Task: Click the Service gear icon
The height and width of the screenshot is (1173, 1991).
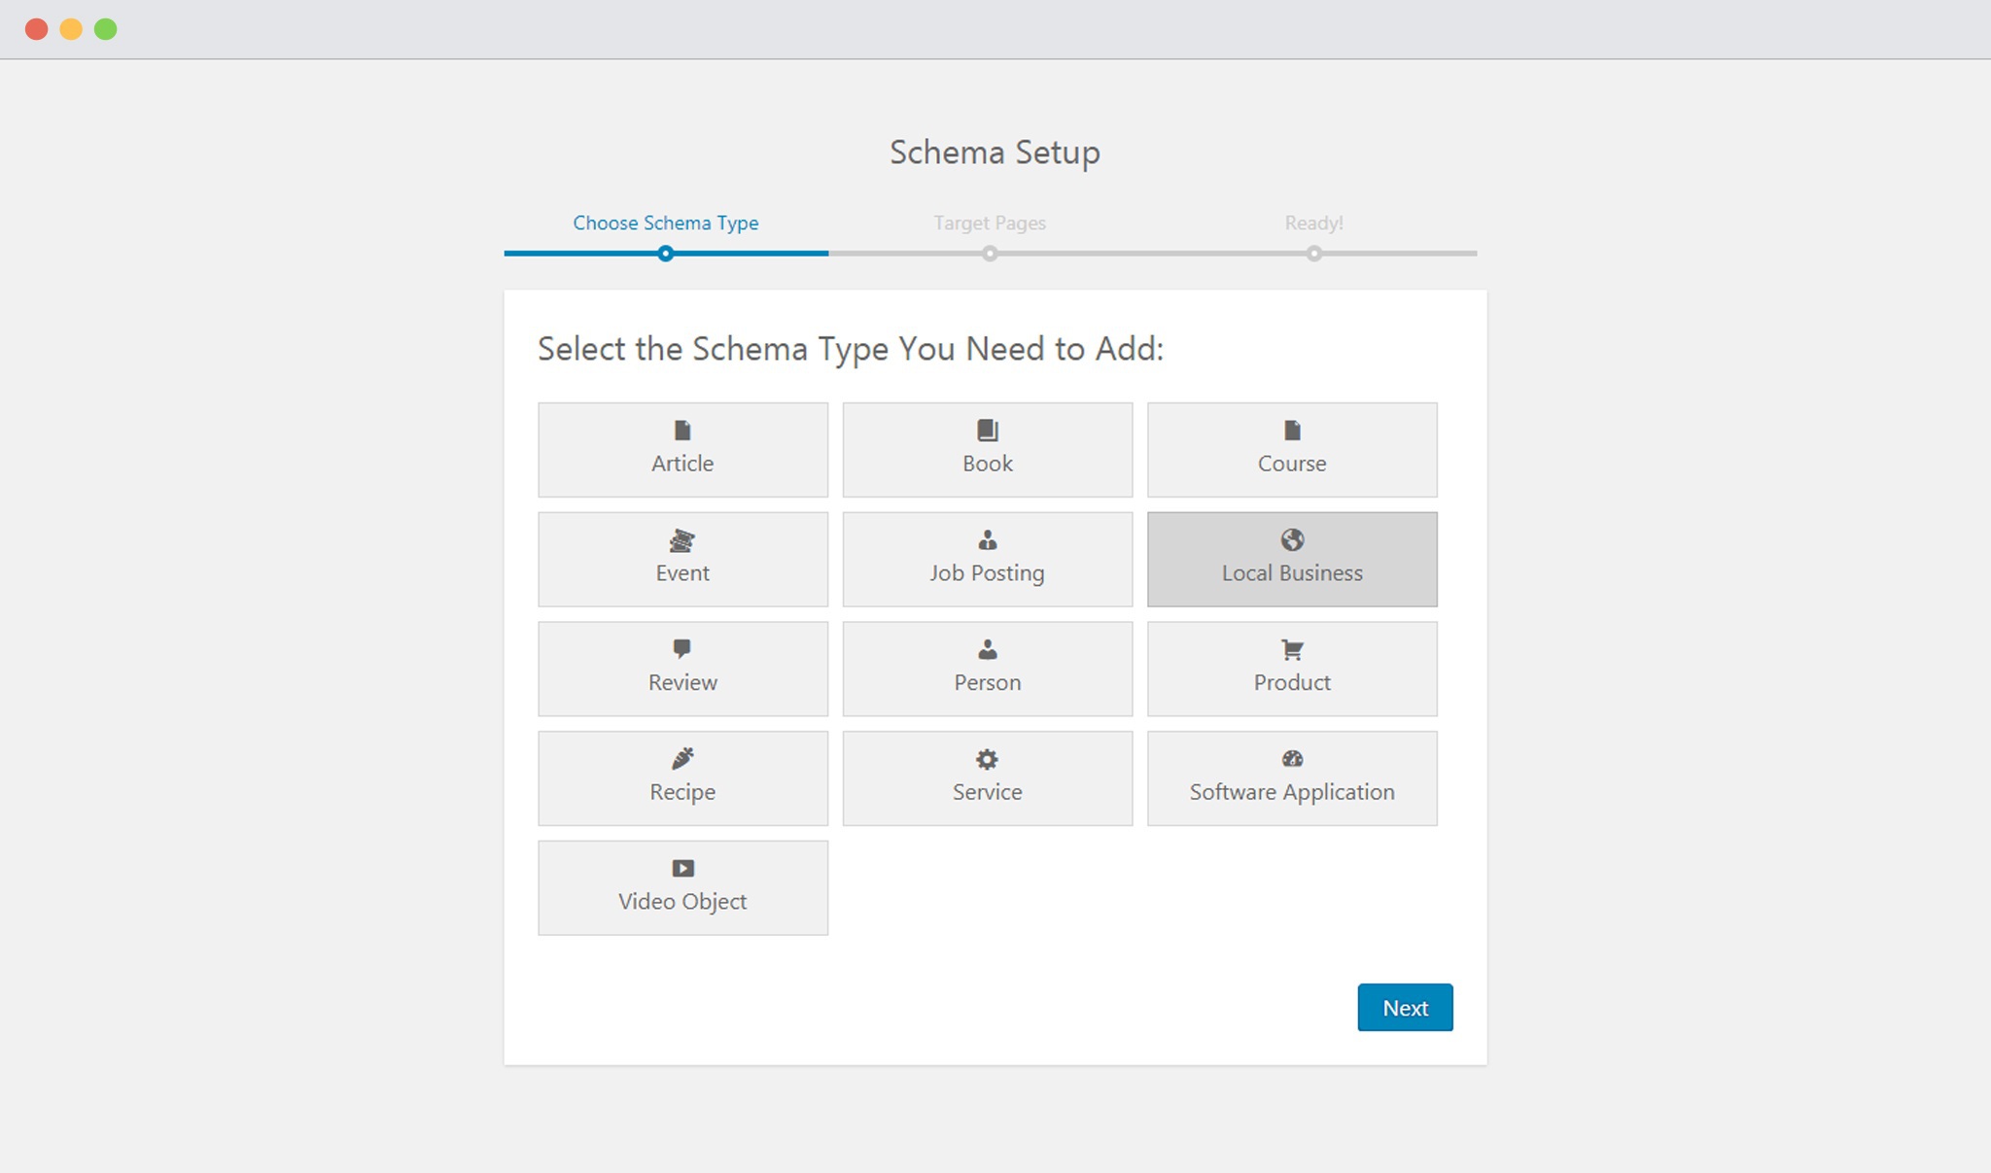Action: (x=986, y=759)
